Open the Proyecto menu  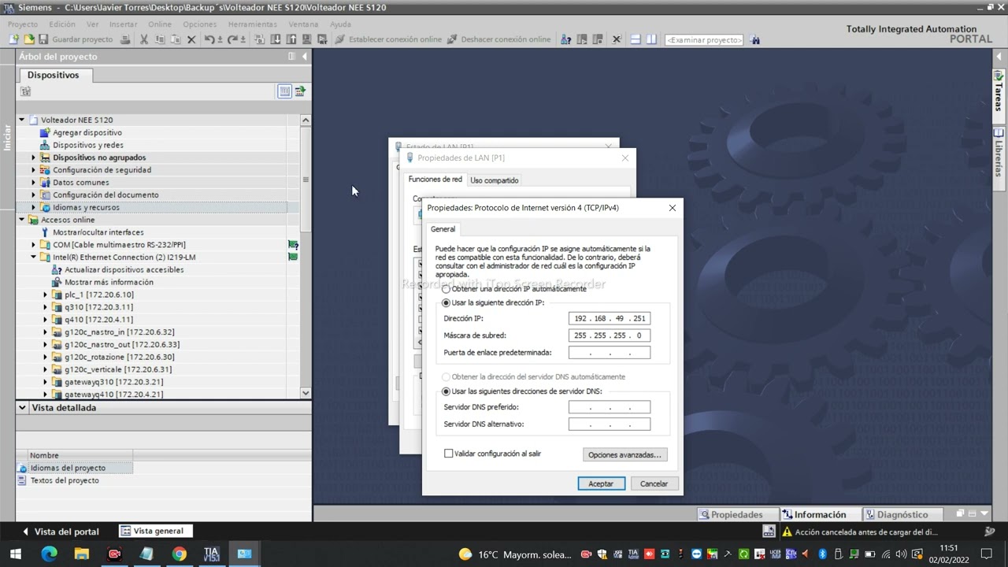point(23,24)
